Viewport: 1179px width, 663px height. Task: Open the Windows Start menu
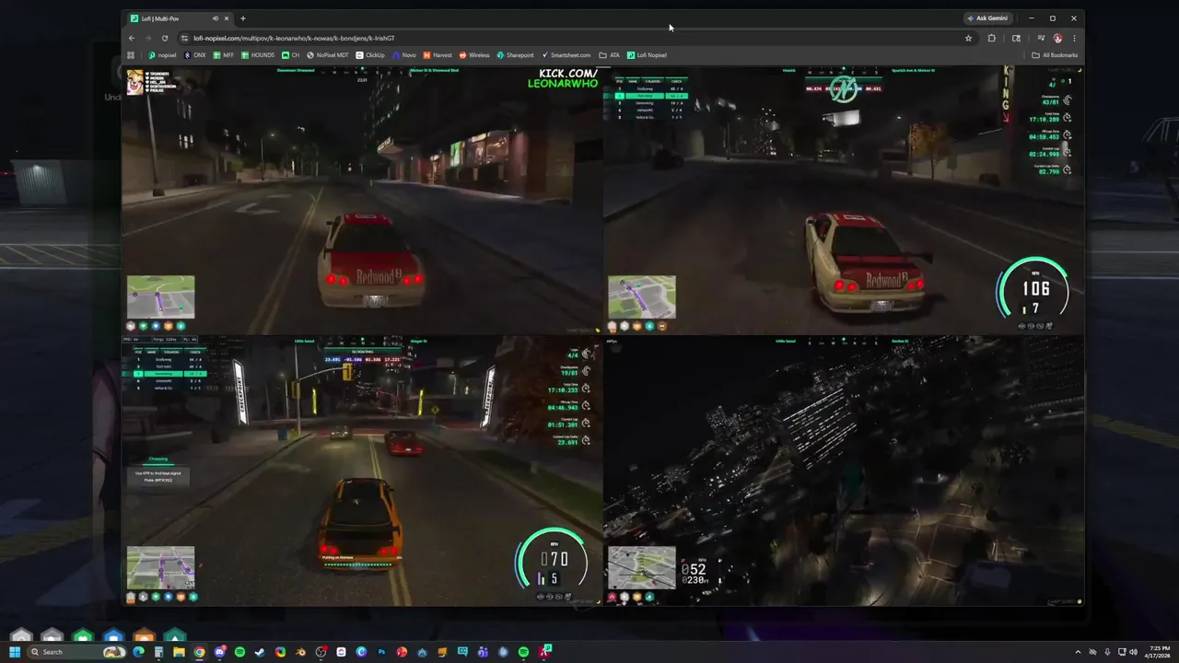15,652
